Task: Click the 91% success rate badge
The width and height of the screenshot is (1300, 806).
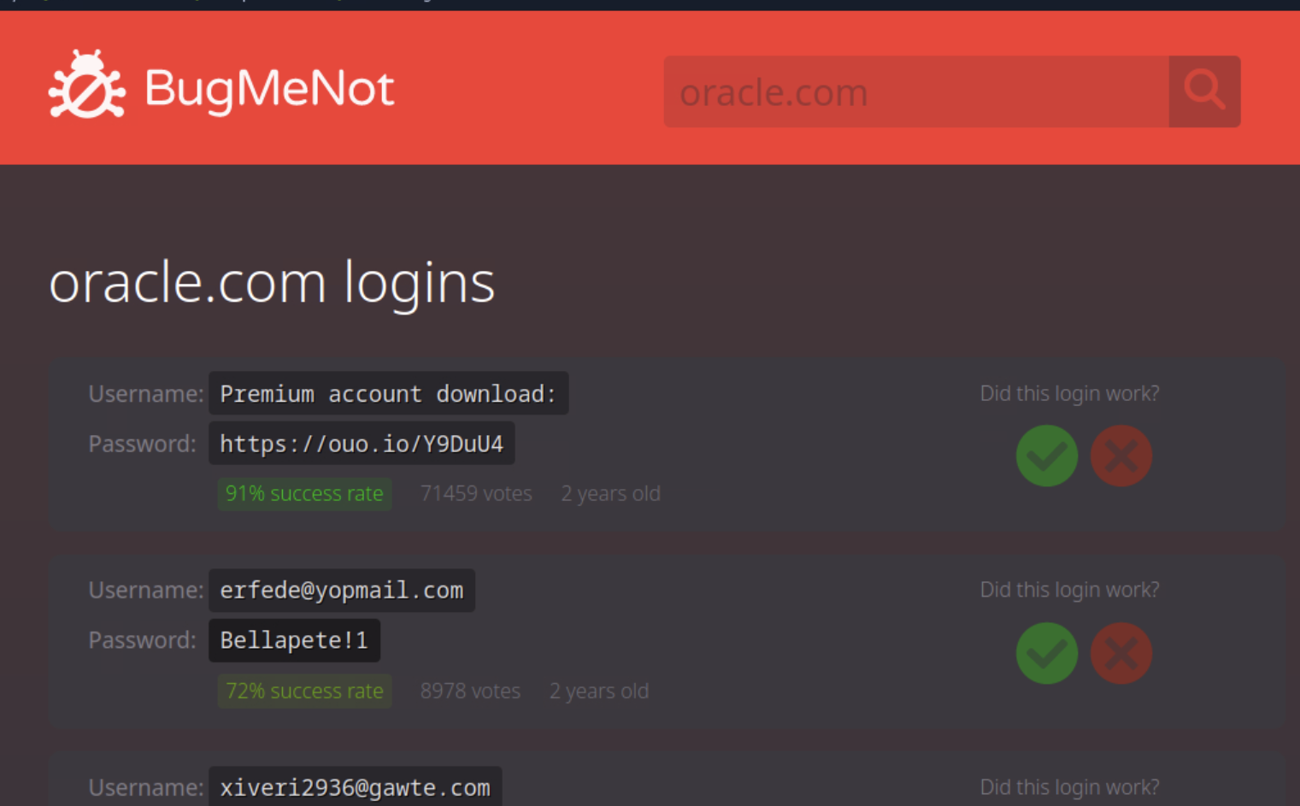Action: [304, 494]
